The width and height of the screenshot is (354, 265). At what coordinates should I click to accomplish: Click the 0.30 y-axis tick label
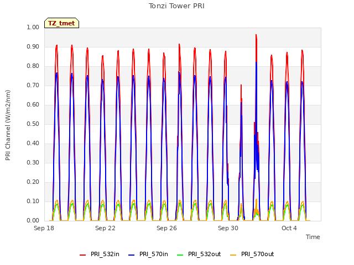[33, 162]
